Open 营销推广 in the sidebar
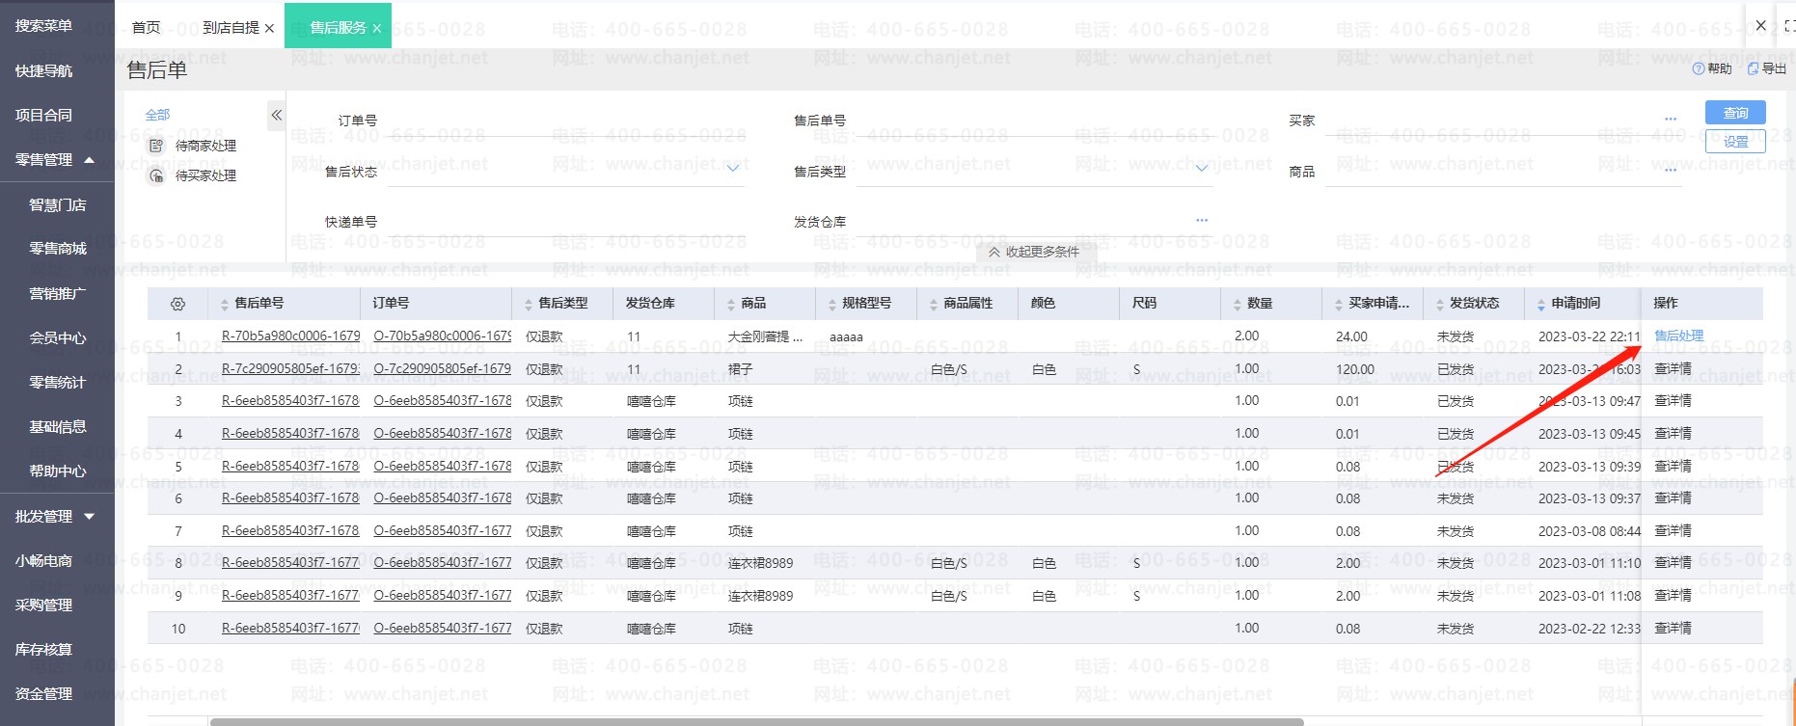Screen dimensions: 1796x726 click(x=57, y=294)
